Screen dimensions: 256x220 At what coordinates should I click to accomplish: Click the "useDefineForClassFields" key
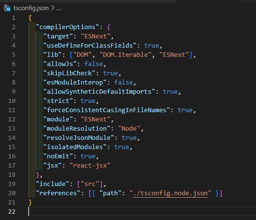90,46
